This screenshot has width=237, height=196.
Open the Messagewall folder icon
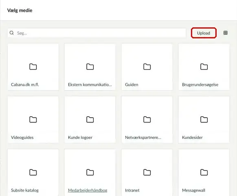204,172
